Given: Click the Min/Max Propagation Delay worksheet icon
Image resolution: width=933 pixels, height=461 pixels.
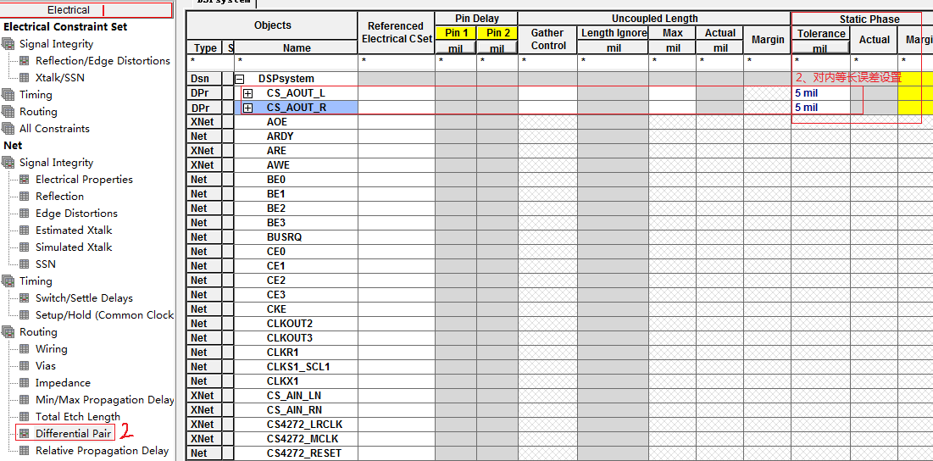Looking at the screenshot, I should (24, 400).
